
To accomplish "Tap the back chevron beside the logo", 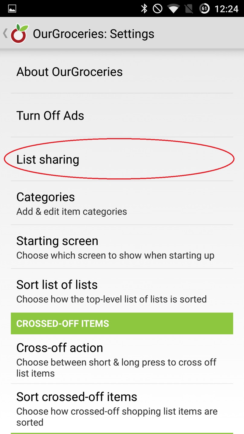I will pos(5,33).
